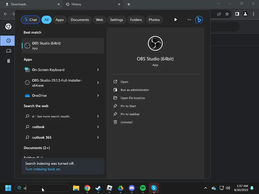This screenshot has width=259, height=194.
Task: Open Google Chrome from taskbar
Action: [x=87, y=188]
